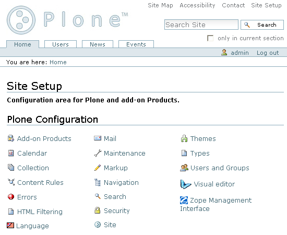Click the Visual editor butterfly icon

coord(186,184)
